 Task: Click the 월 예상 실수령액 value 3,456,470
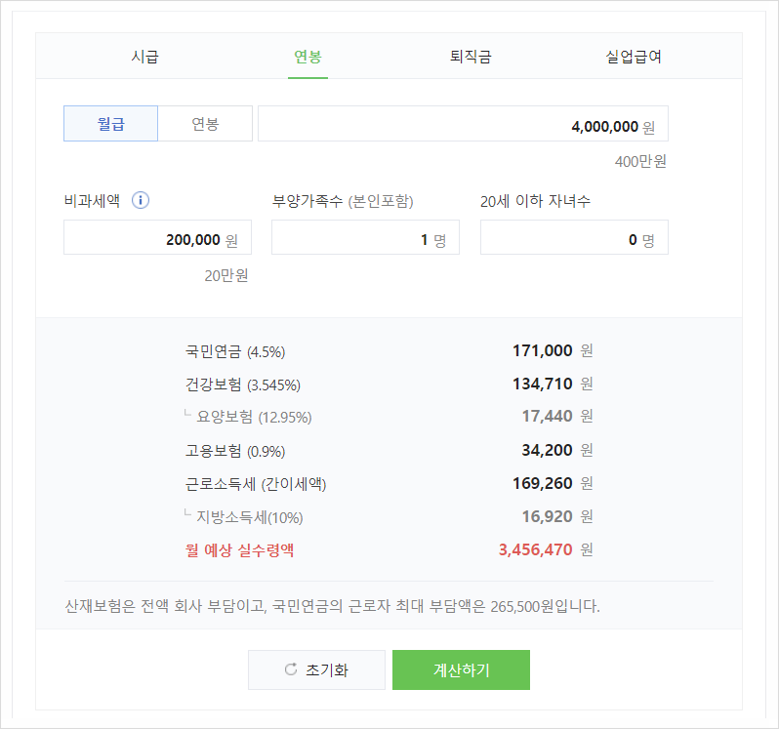[x=535, y=549]
